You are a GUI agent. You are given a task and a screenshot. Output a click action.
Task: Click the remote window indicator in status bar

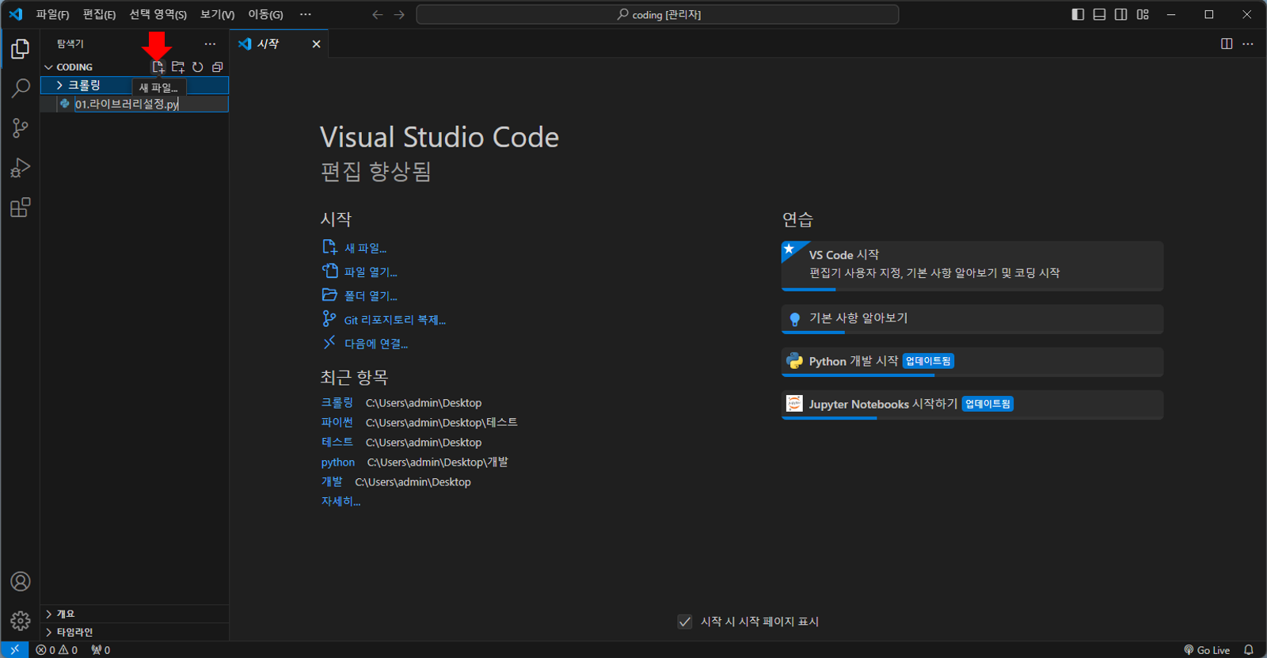coord(15,650)
